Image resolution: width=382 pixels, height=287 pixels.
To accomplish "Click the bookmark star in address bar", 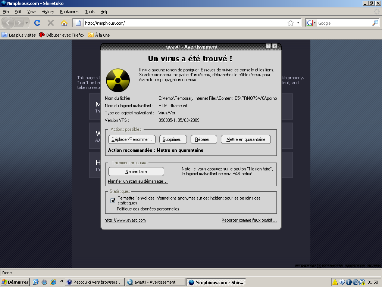I will click(291, 23).
